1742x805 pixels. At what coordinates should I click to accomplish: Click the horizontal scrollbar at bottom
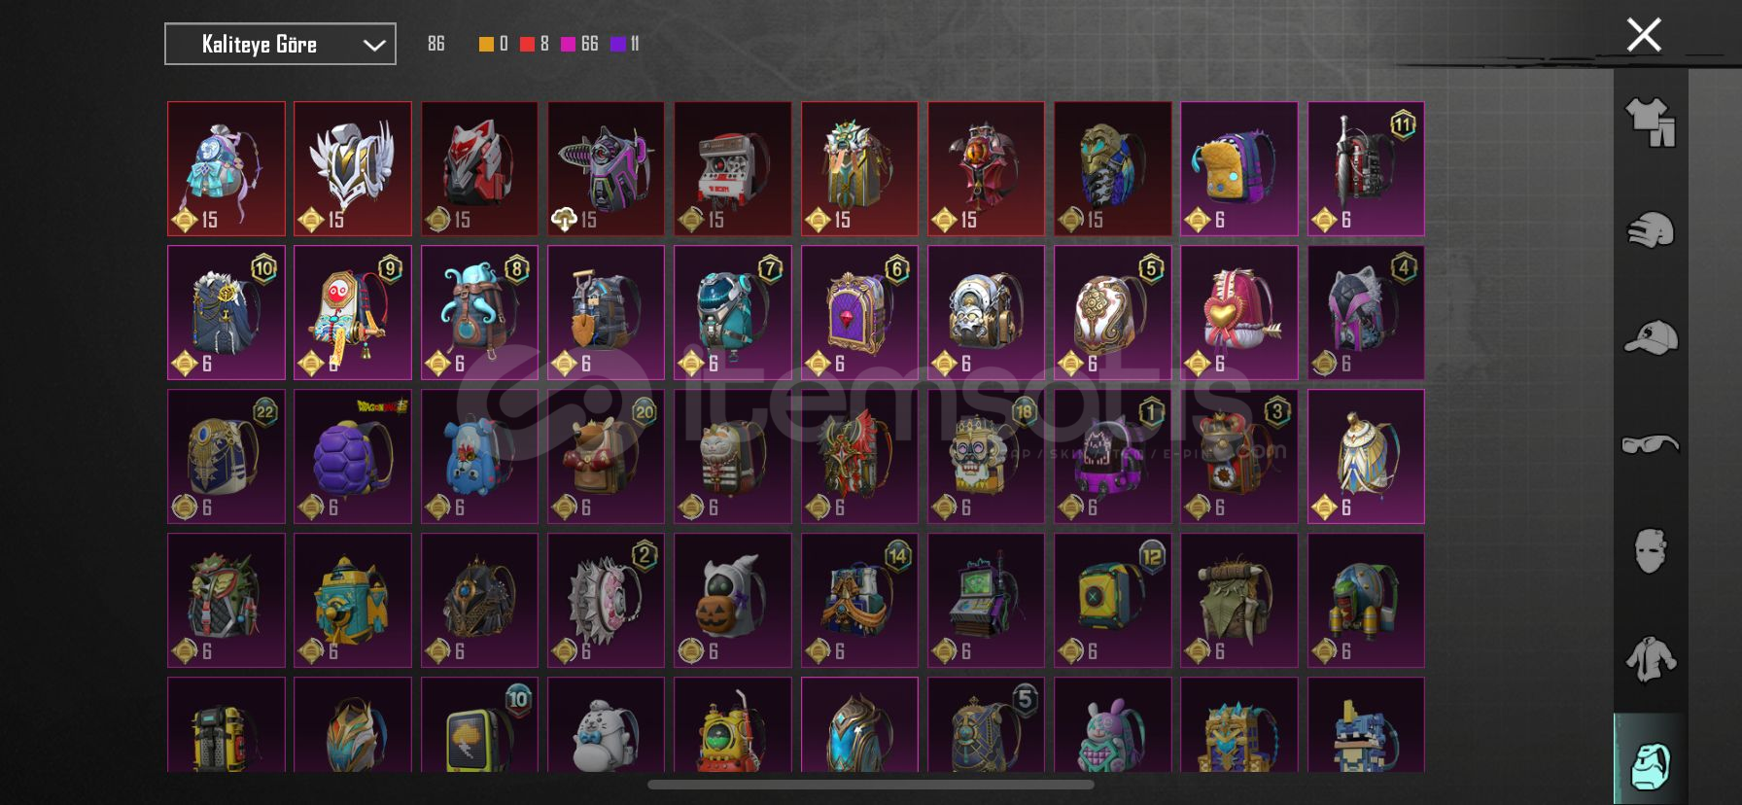tap(870, 785)
